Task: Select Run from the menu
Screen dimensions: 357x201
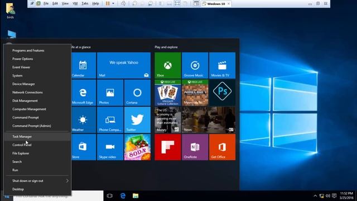Action: (x=37, y=170)
